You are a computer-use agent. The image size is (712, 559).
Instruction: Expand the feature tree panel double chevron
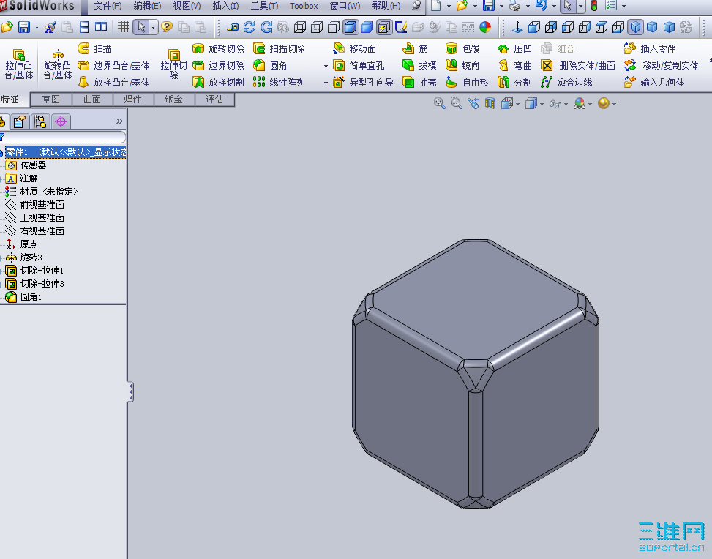[119, 121]
